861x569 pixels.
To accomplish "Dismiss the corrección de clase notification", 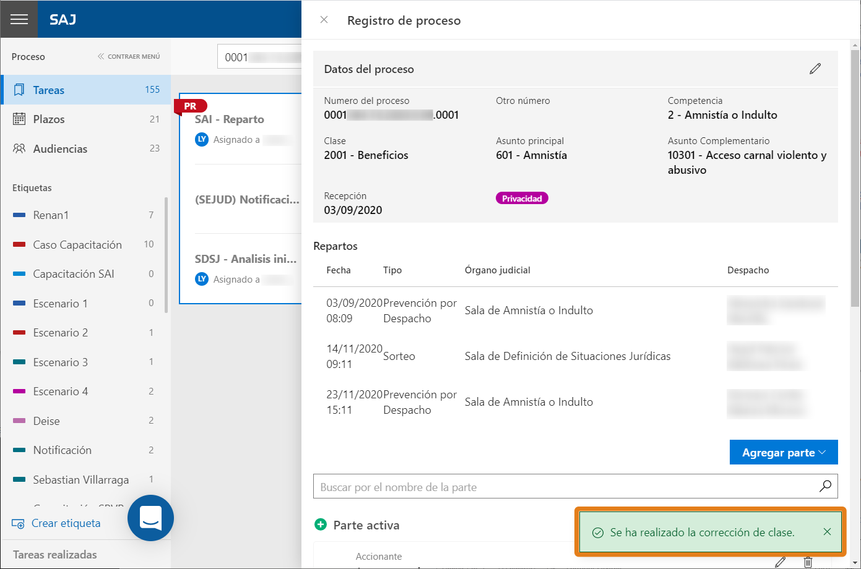I will pos(827,532).
